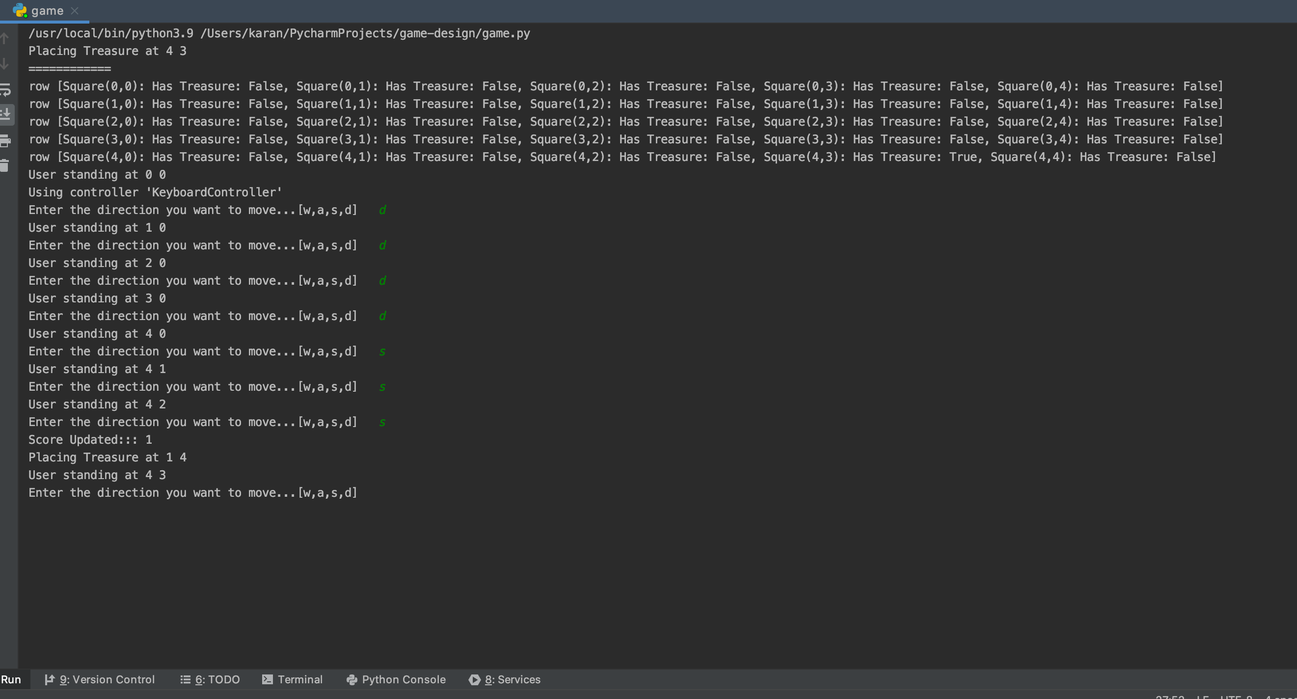Close the game run tab

75,11
